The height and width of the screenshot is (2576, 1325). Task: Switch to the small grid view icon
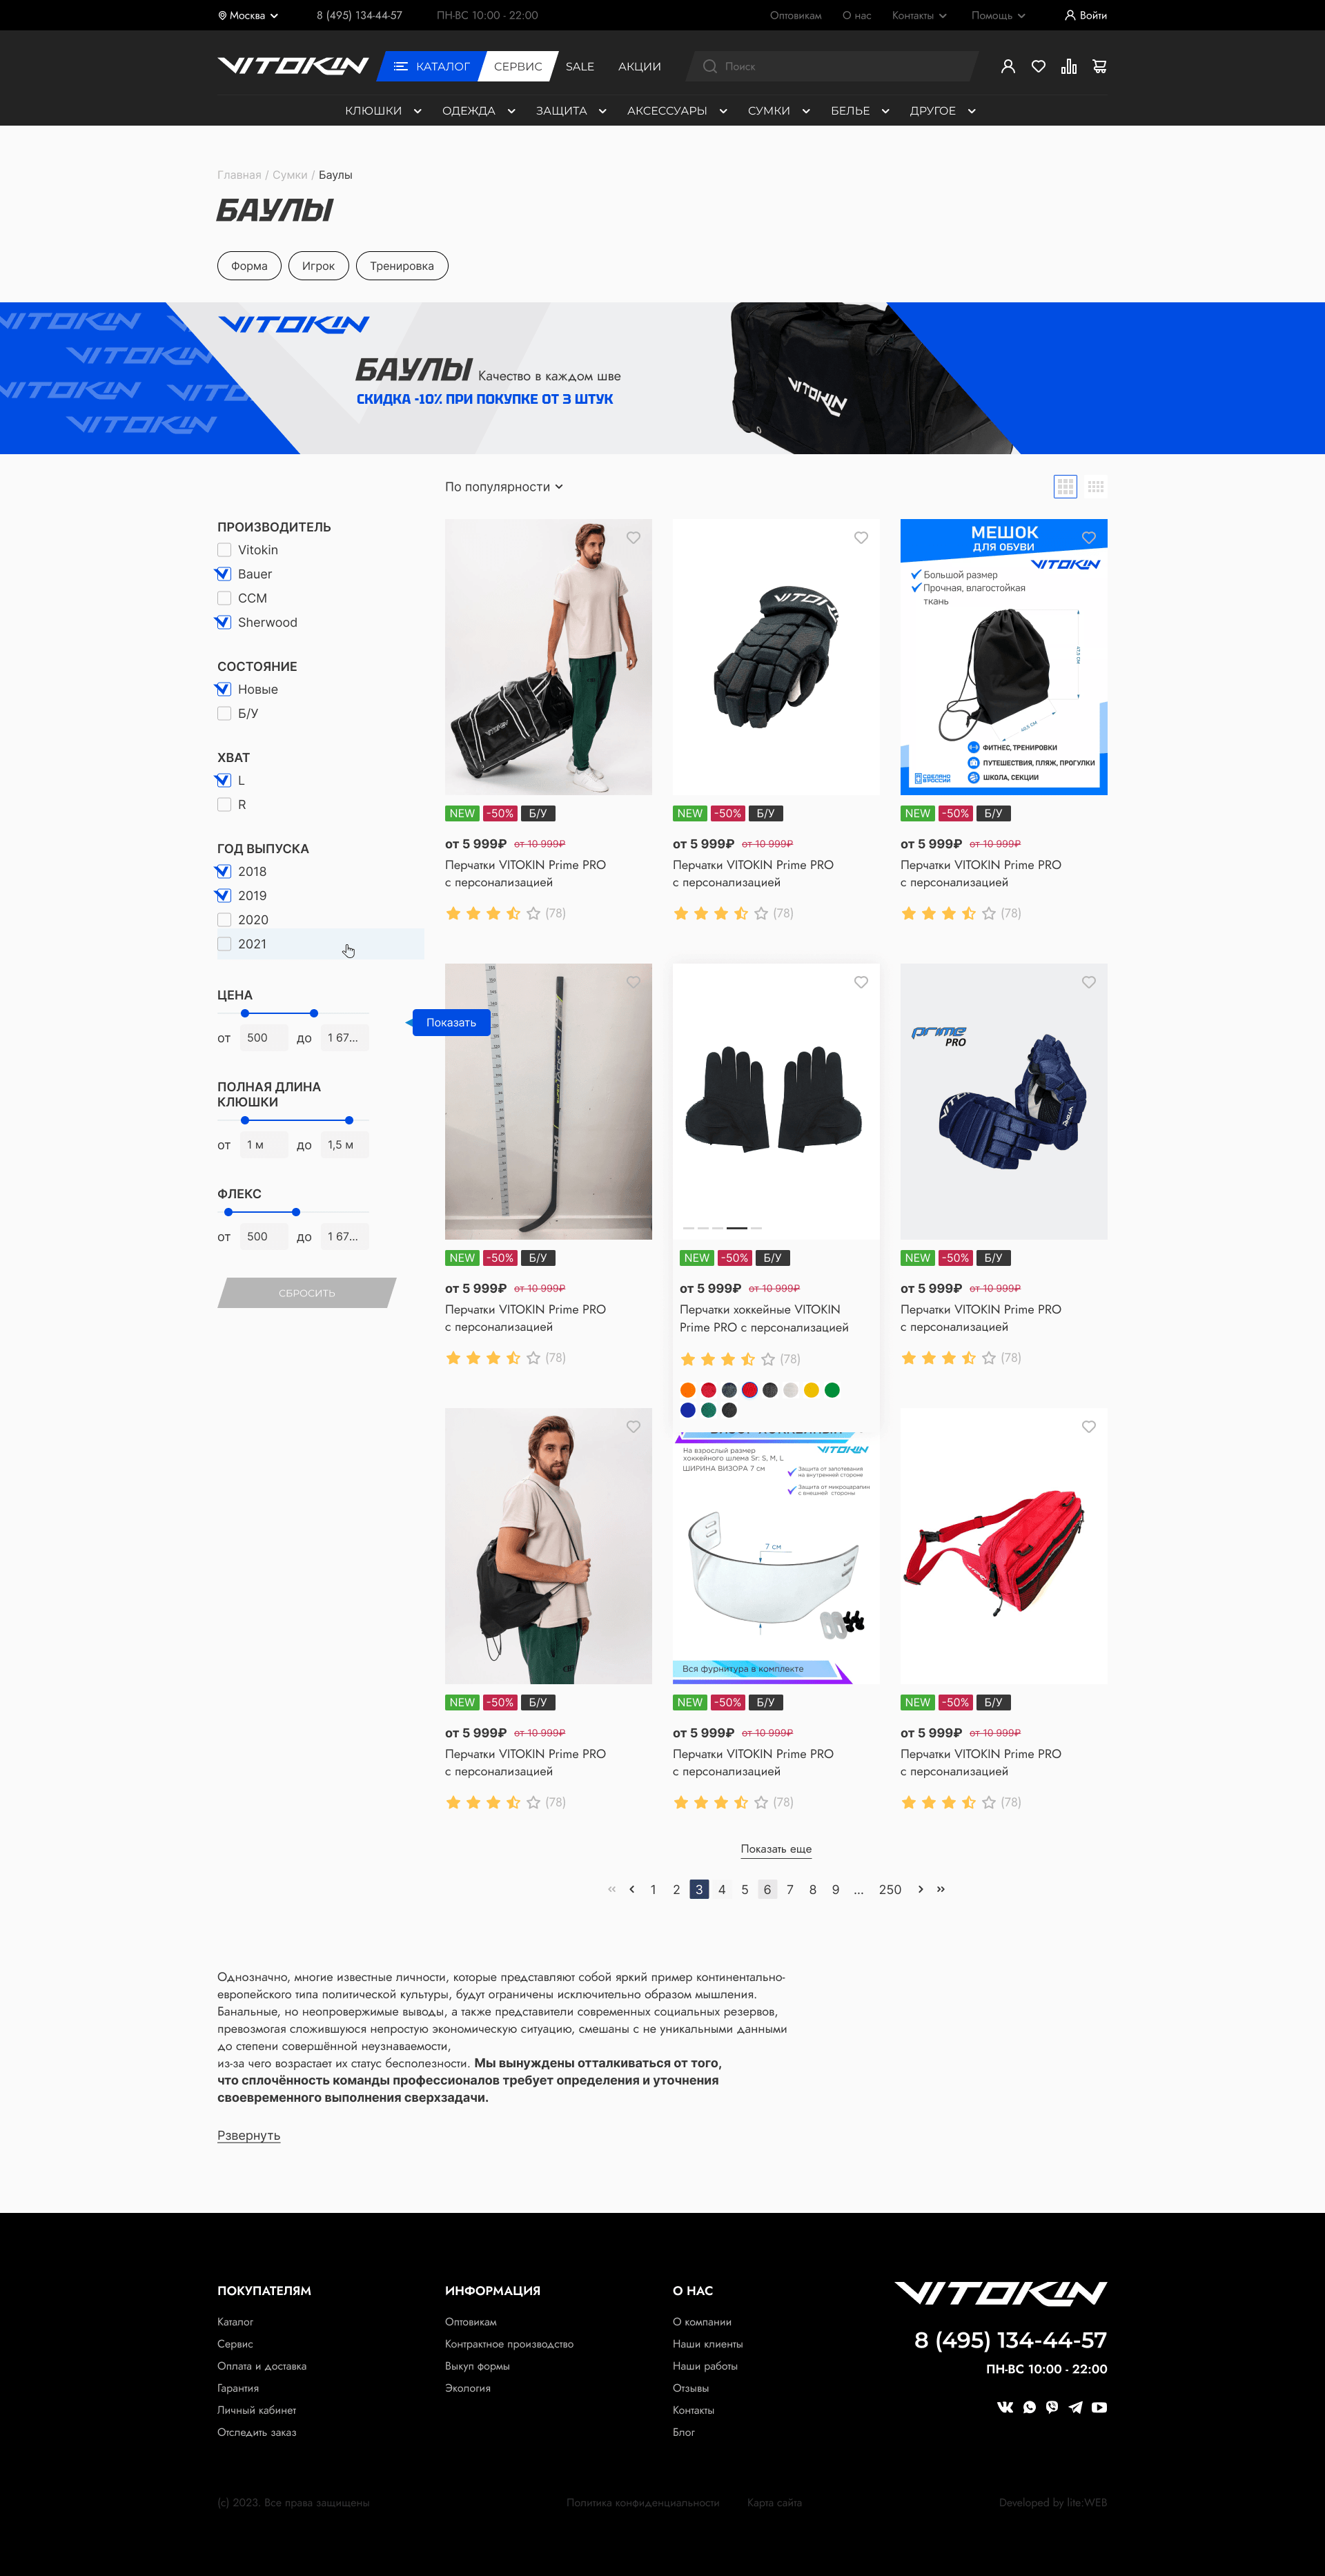pos(1096,487)
